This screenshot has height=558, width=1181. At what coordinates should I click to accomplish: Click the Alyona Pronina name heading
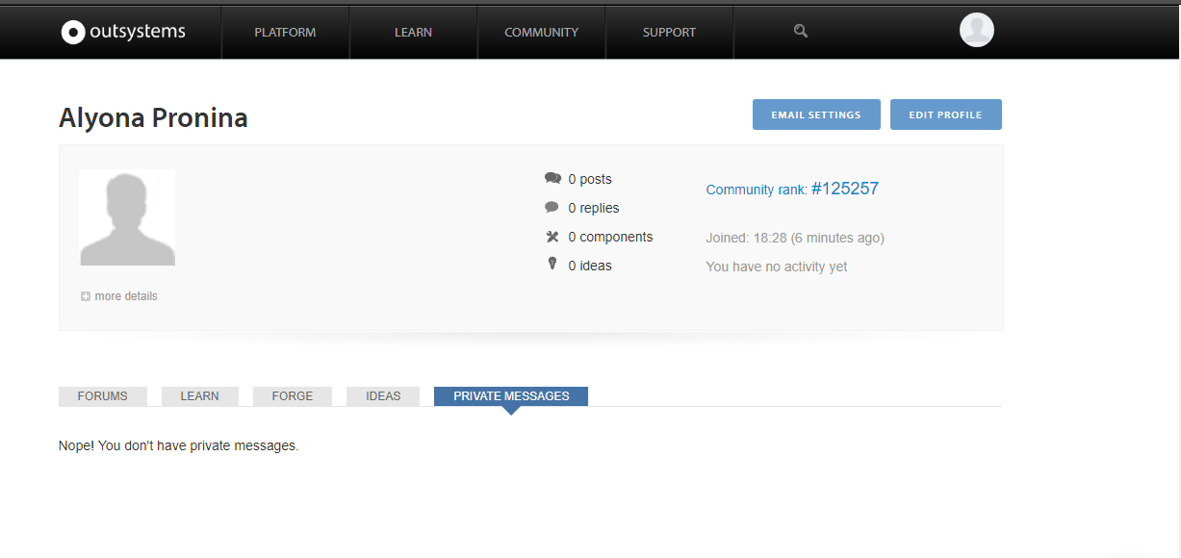click(x=153, y=117)
